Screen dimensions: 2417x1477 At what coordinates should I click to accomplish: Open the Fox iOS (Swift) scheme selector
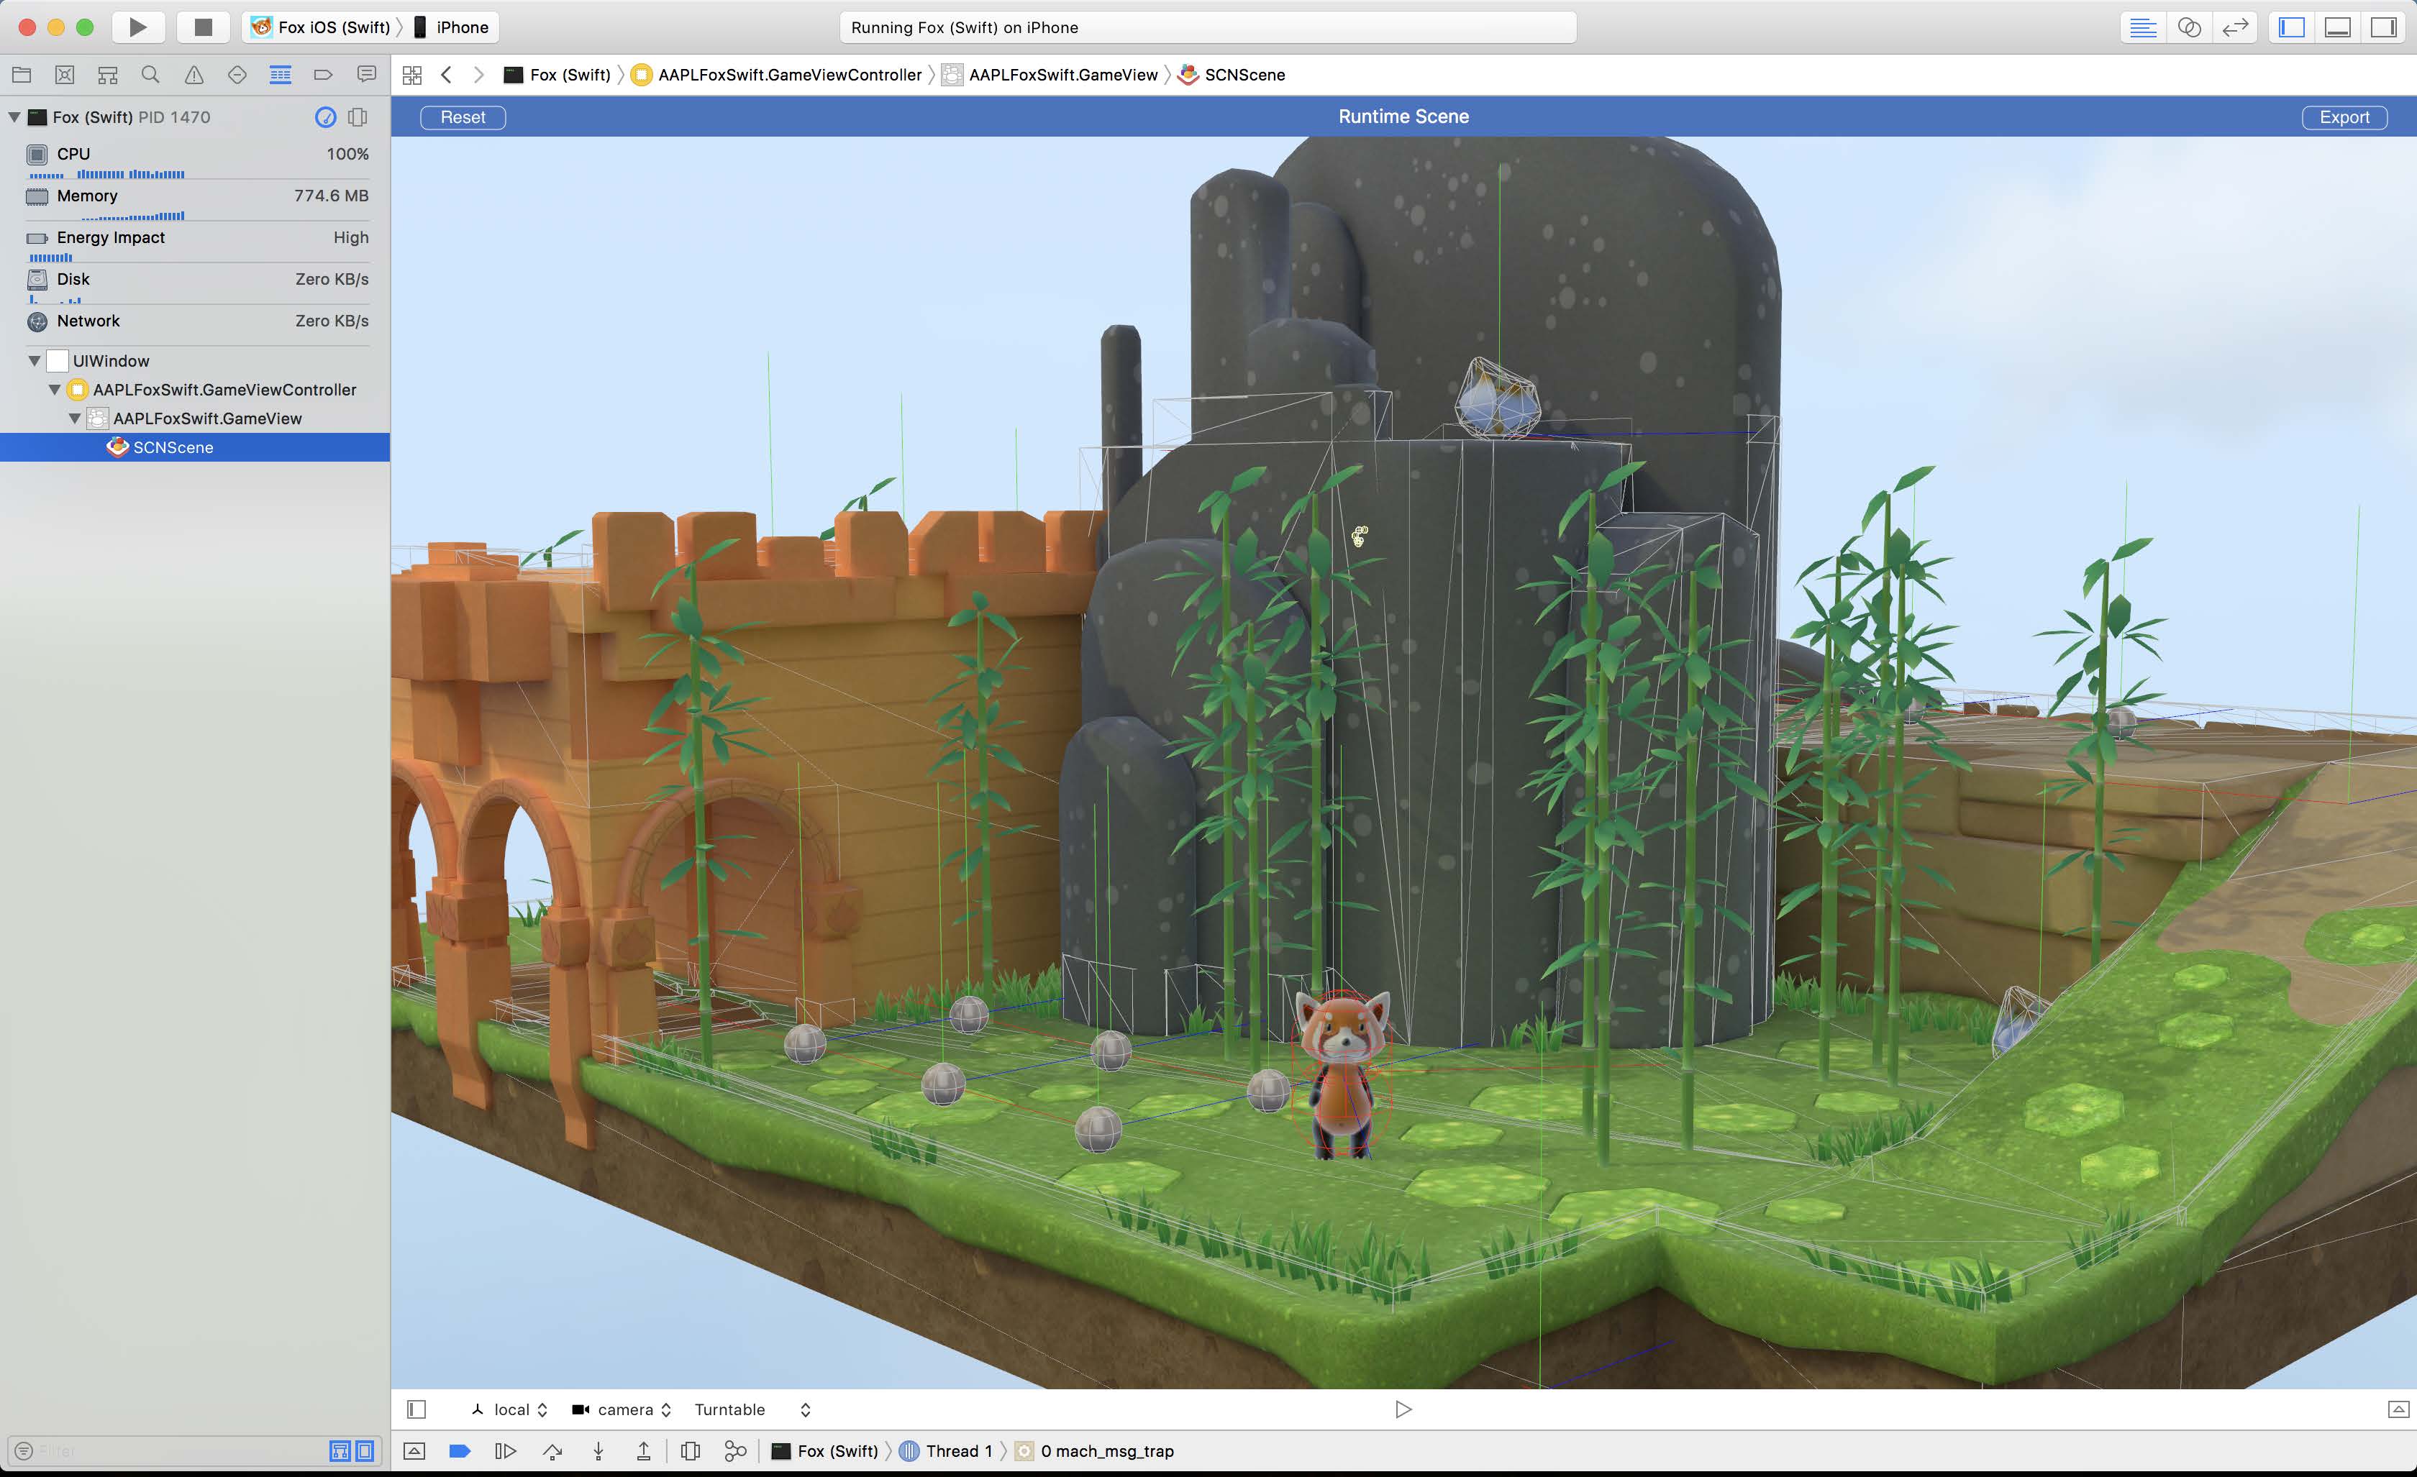[x=321, y=27]
